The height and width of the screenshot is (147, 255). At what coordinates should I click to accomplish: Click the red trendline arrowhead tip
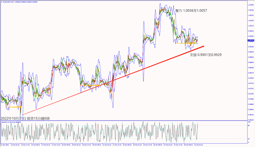pos(204,46)
